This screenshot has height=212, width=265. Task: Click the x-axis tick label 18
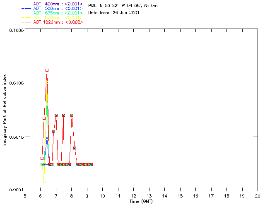point(227,196)
